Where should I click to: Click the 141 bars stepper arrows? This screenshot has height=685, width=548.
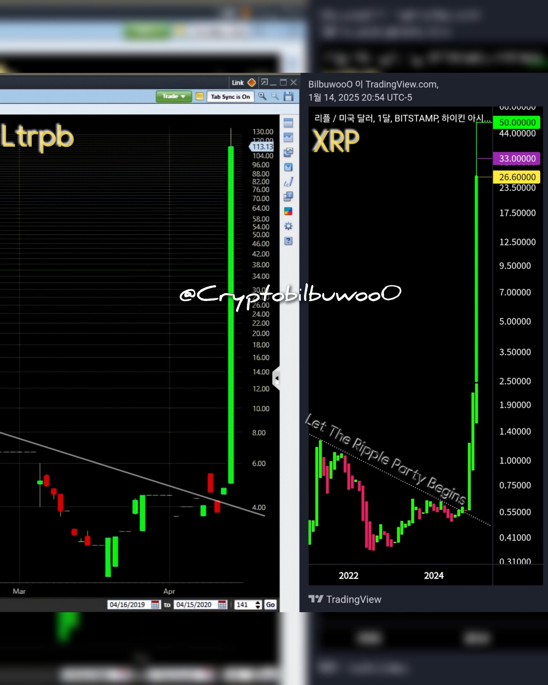[x=258, y=604]
